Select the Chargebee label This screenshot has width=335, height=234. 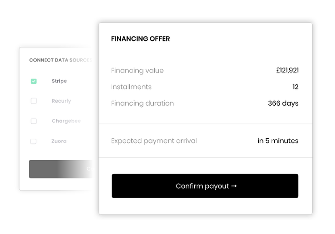click(66, 121)
